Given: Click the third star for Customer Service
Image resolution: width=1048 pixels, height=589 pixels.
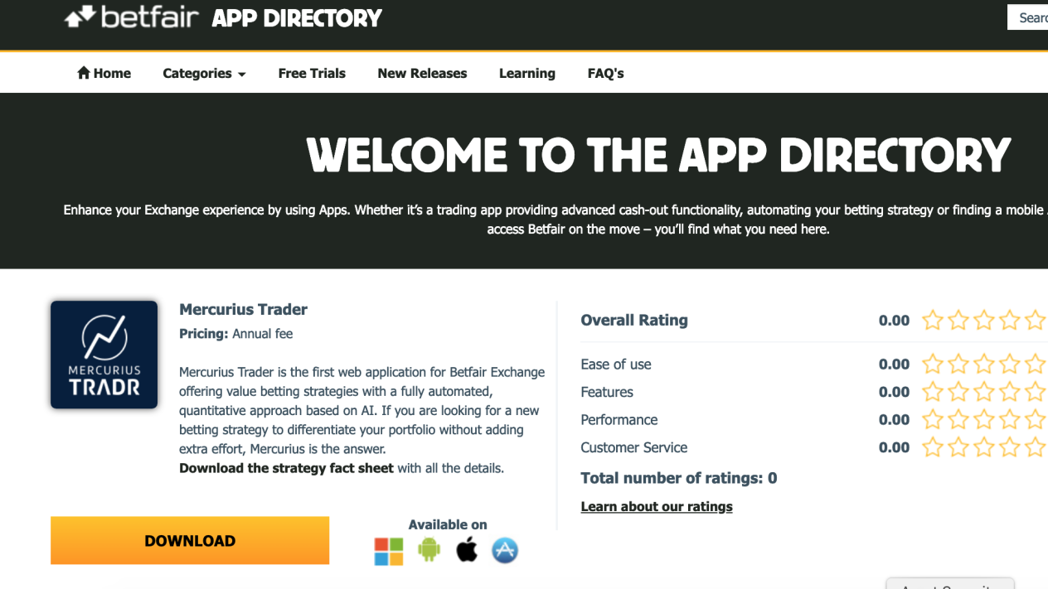Looking at the screenshot, I should point(984,447).
